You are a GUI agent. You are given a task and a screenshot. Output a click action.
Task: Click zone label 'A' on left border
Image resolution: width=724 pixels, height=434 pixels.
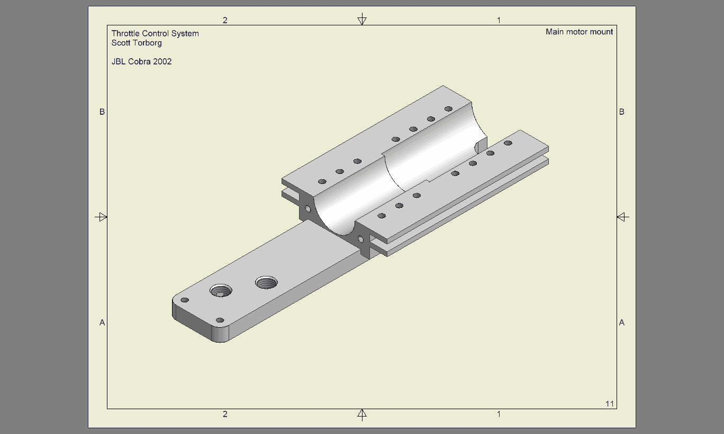coord(102,322)
